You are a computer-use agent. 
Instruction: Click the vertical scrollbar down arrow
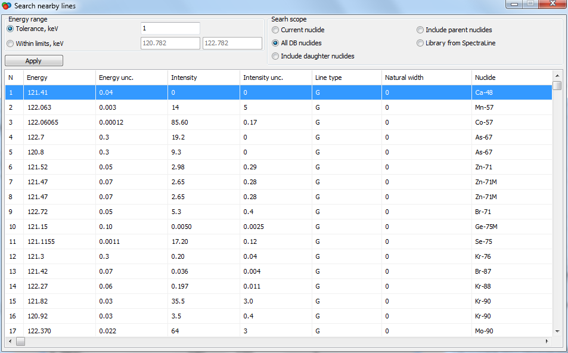[557, 331]
